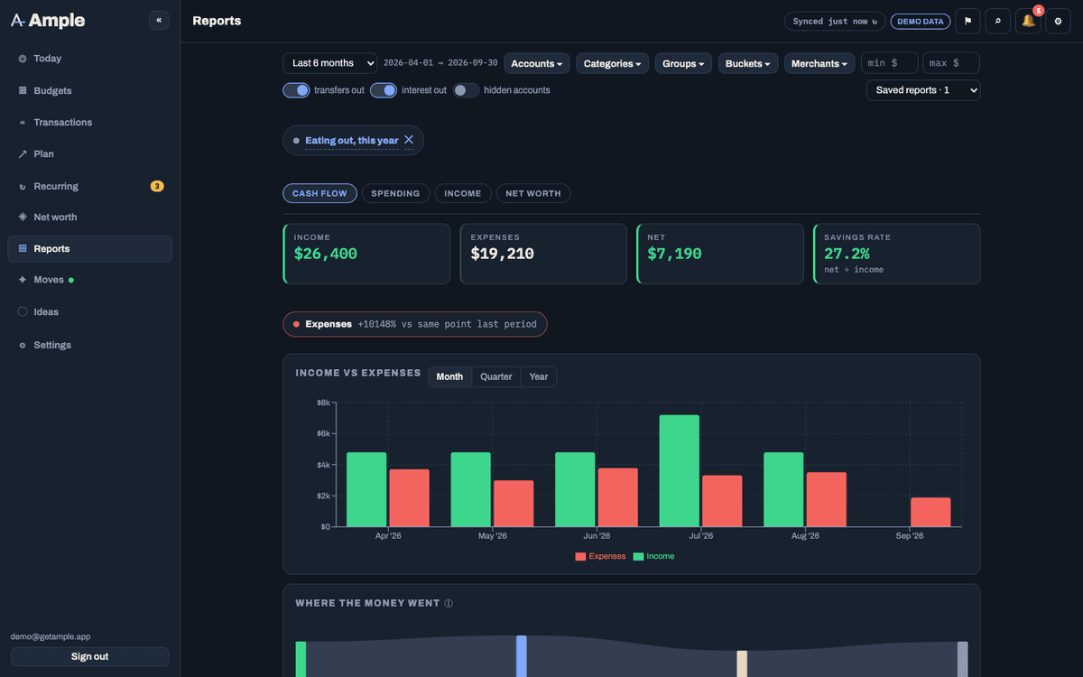Go to Transactions in the sidebar
1083x677 pixels.
(x=89, y=122)
